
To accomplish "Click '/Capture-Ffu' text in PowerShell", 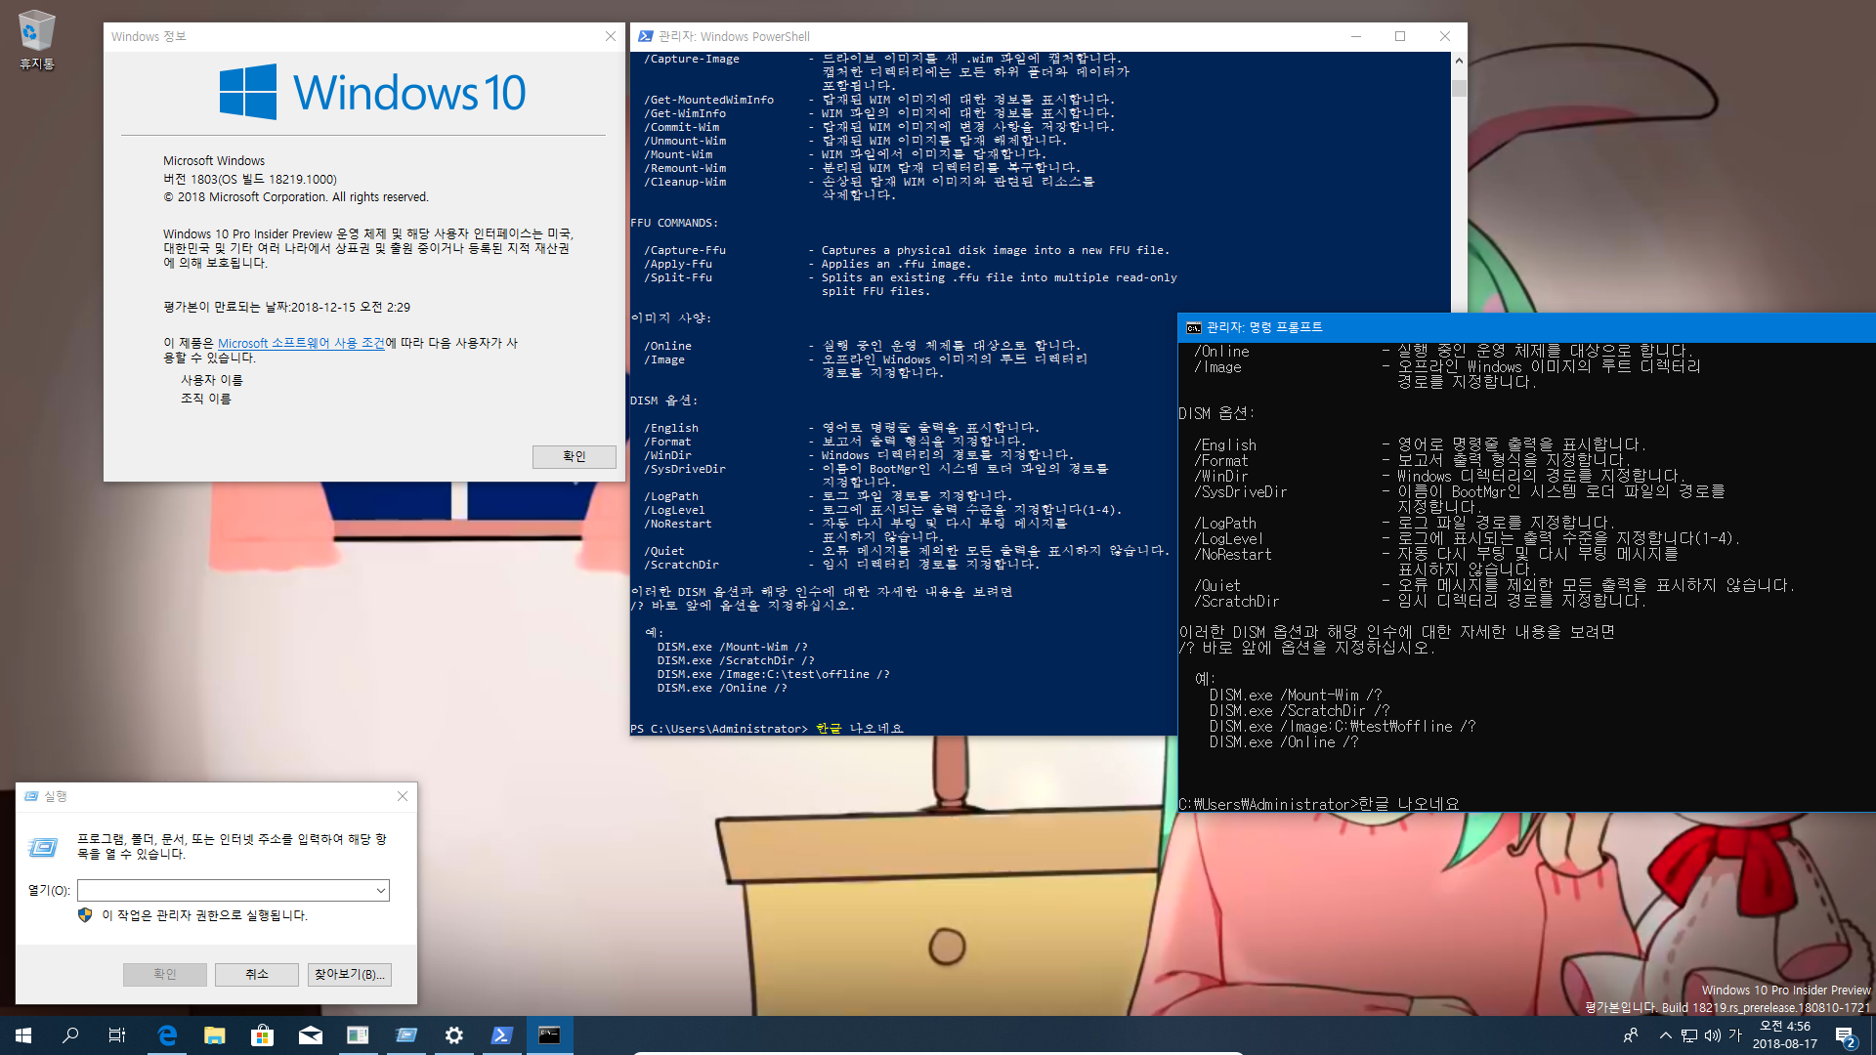I will pos(685,250).
